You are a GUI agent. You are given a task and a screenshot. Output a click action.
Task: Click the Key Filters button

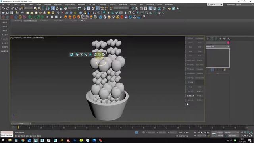[234, 135]
